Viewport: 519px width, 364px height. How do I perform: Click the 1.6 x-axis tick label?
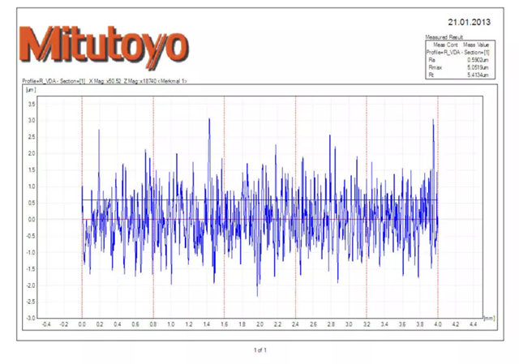224,324
